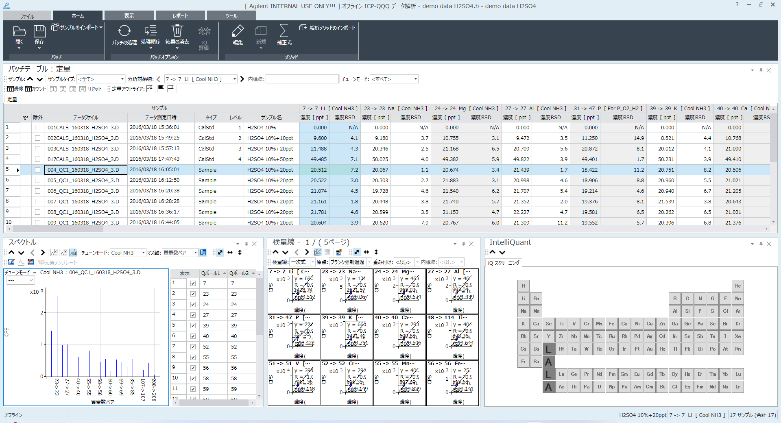Click the 内標準 input field
781x423 pixels.
[302, 79]
